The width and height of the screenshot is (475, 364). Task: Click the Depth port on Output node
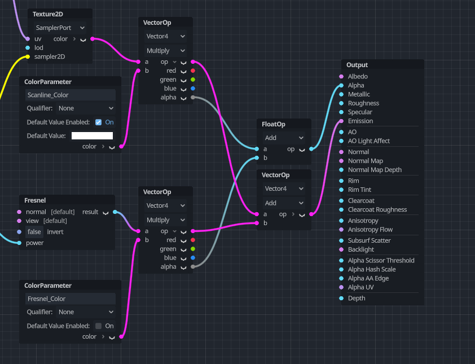[341, 299]
